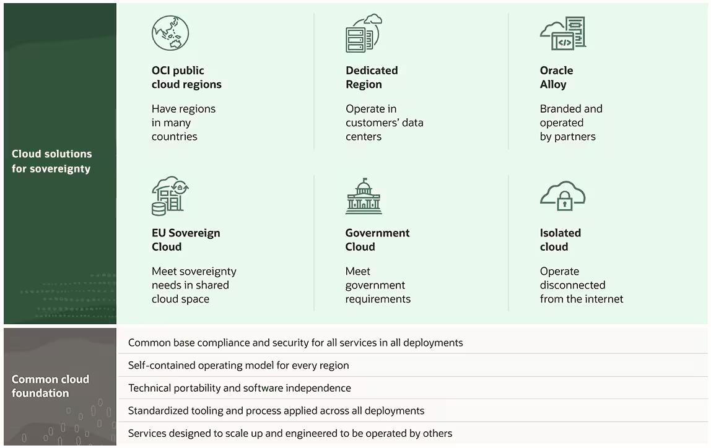Click the globe icon above OCI public cloud regions
The width and height of the screenshot is (711, 448).
[x=170, y=33]
